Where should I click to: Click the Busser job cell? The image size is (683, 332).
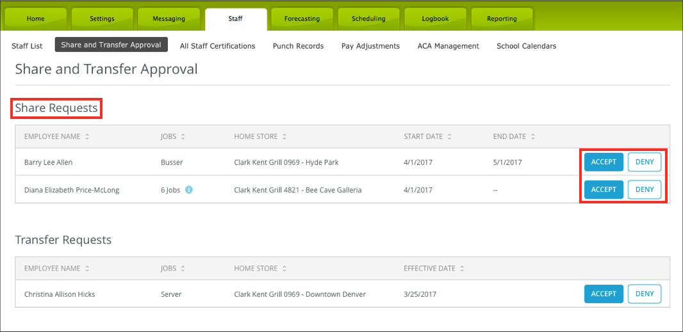[172, 162]
